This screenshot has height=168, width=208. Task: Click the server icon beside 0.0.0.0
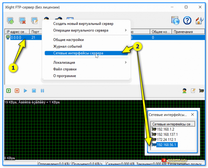coord(8,37)
